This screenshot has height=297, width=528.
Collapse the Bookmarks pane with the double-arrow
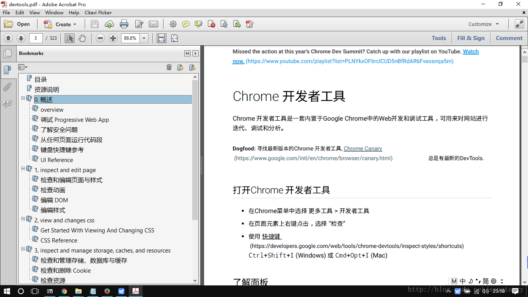pyautogui.click(x=187, y=53)
